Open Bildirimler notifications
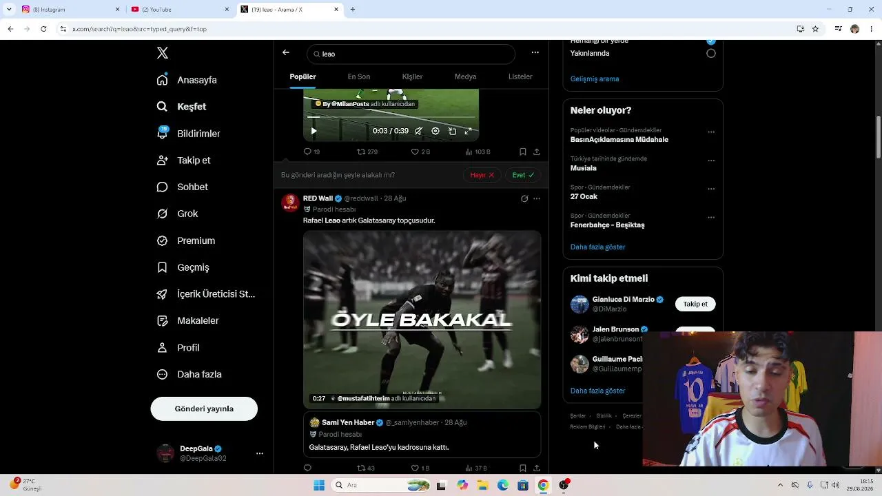Image resolution: width=882 pixels, height=496 pixels. pyautogui.click(x=188, y=134)
